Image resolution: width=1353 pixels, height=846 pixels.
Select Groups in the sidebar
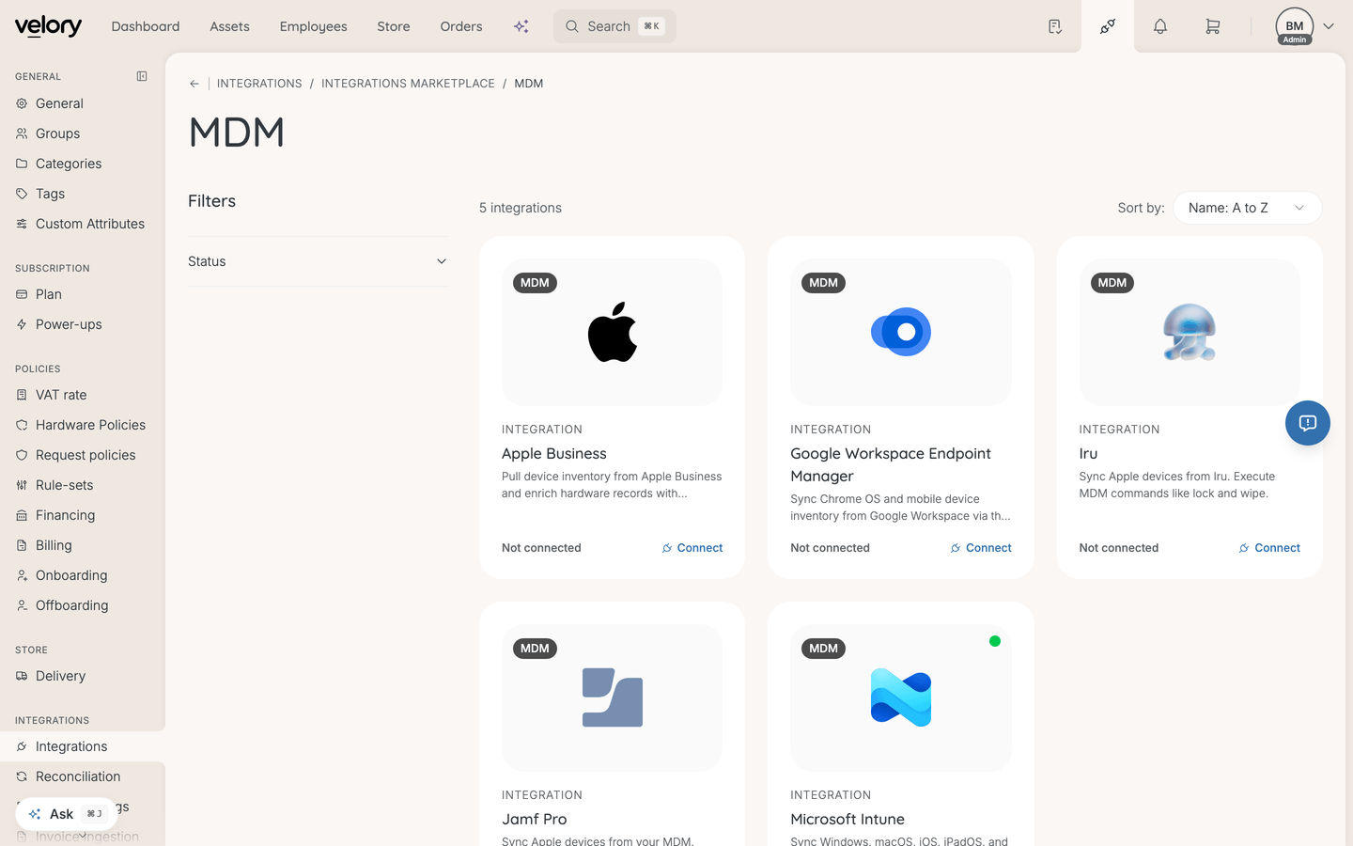pos(83,133)
